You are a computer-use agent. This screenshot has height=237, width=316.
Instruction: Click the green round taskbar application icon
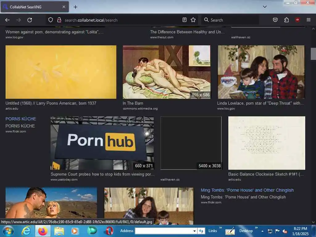[x=92, y=231]
